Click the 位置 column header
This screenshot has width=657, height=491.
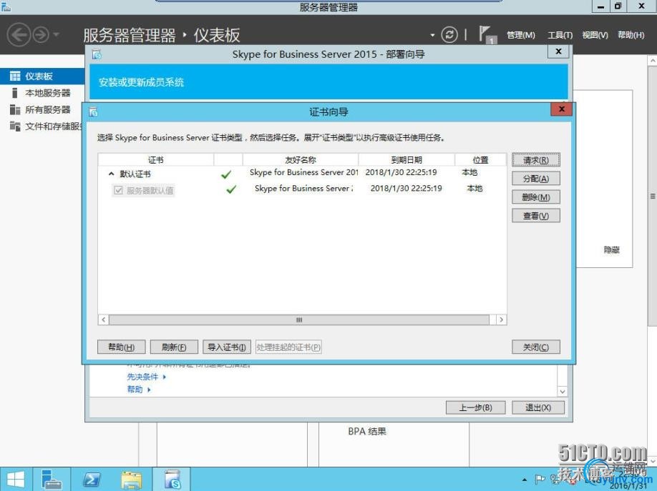[481, 160]
